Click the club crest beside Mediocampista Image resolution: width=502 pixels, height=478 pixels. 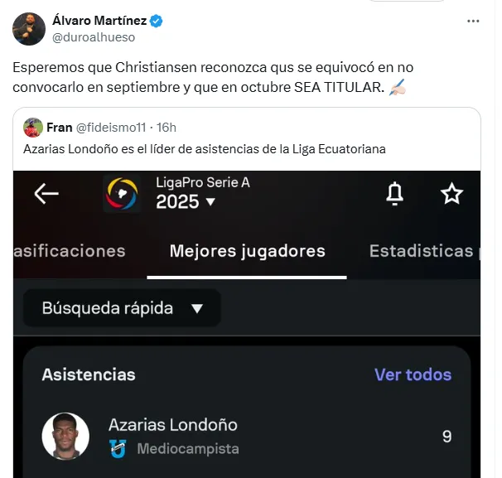click(118, 448)
